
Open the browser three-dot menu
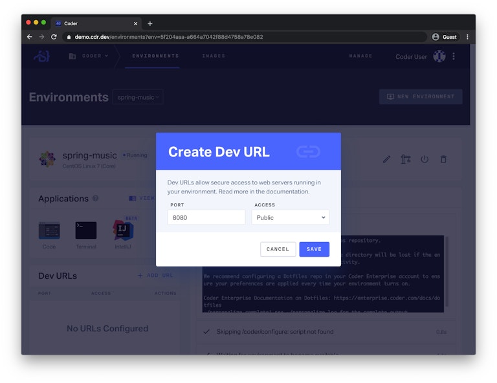pos(467,37)
